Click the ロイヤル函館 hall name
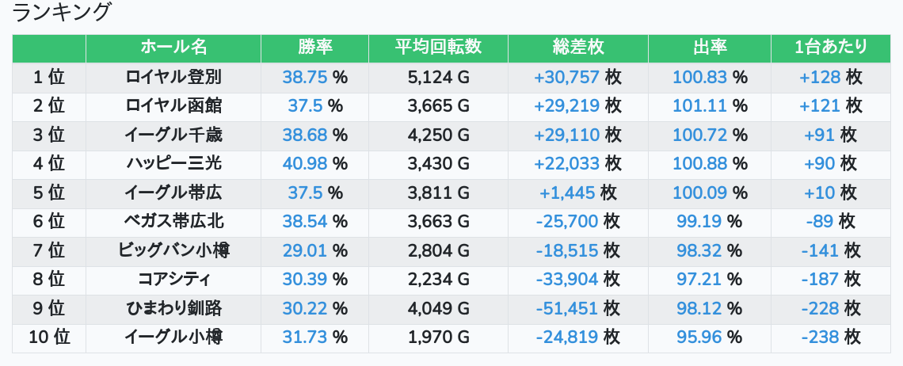 coord(173,106)
